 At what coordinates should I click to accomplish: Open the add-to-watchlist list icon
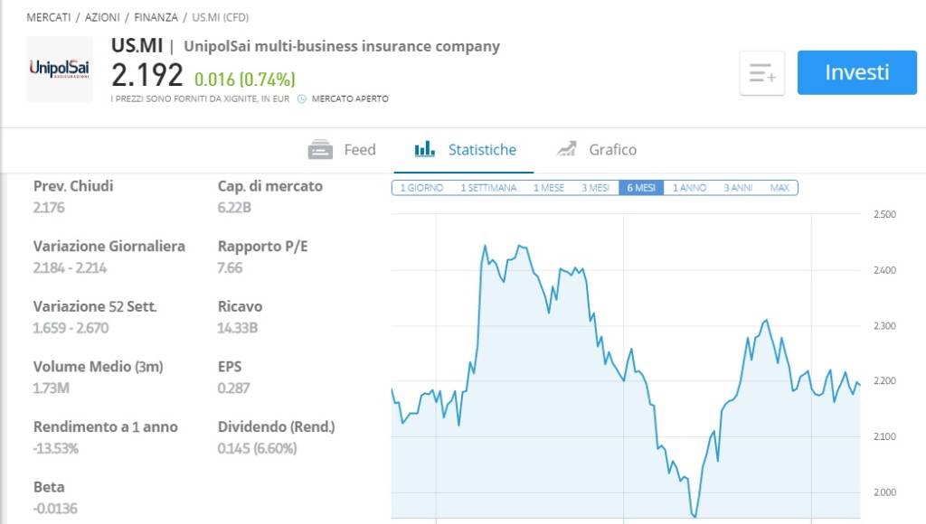(761, 73)
